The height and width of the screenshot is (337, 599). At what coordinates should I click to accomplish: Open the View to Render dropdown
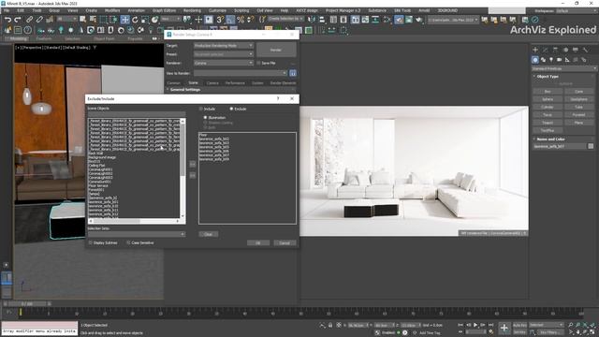[241, 73]
